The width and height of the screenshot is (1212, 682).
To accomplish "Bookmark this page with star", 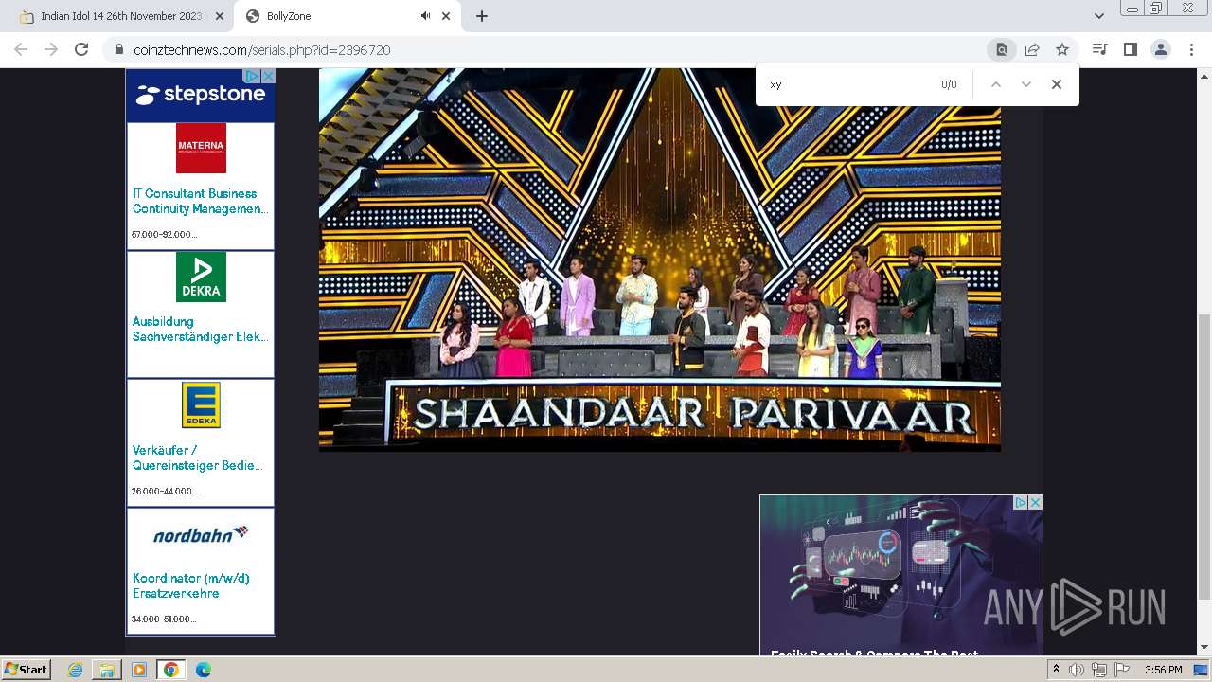I will click(1062, 49).
